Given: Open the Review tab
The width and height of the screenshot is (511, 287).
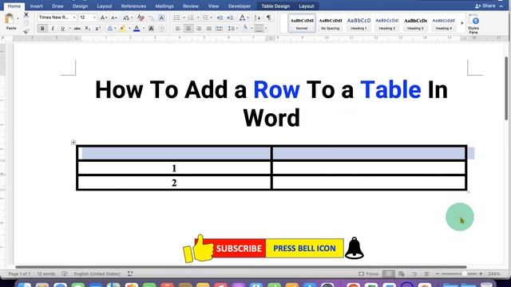Looking at the screenshot, I should pyautogui.click(x=191, y=6).
